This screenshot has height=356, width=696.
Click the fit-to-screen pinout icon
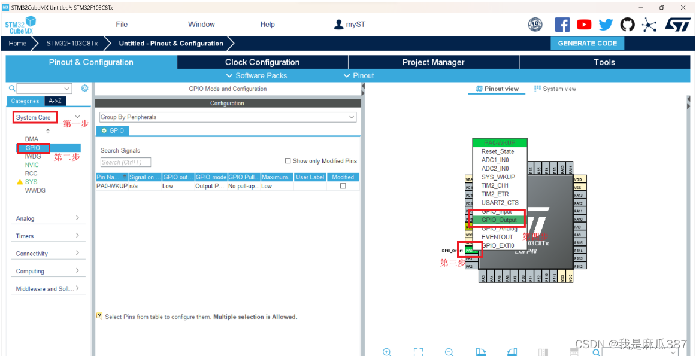point(418,352)
